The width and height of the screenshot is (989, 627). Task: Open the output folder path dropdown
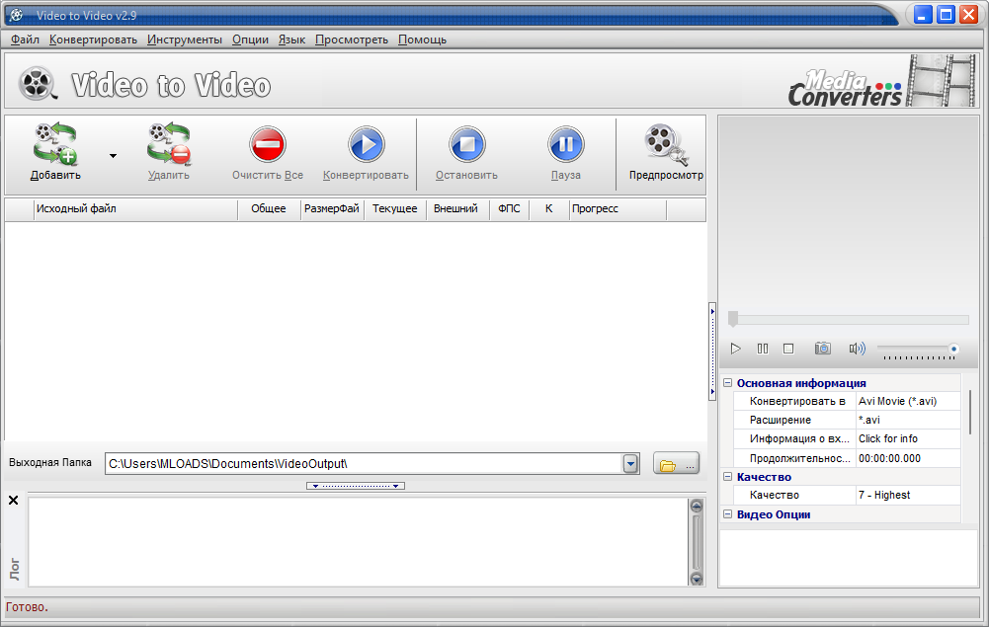point(630,464)
